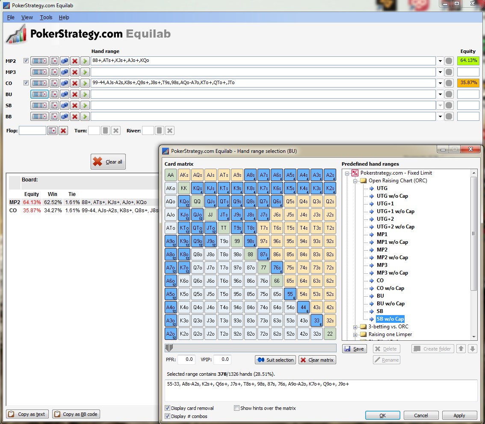Click evaluate circle button in MP2 row
Viewport: 485px width, 424px height.
[449, 61]
